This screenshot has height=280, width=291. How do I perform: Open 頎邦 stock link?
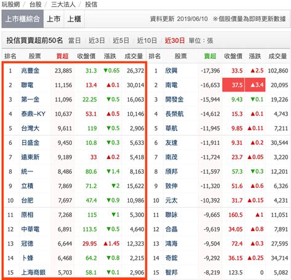click(171, 171)
